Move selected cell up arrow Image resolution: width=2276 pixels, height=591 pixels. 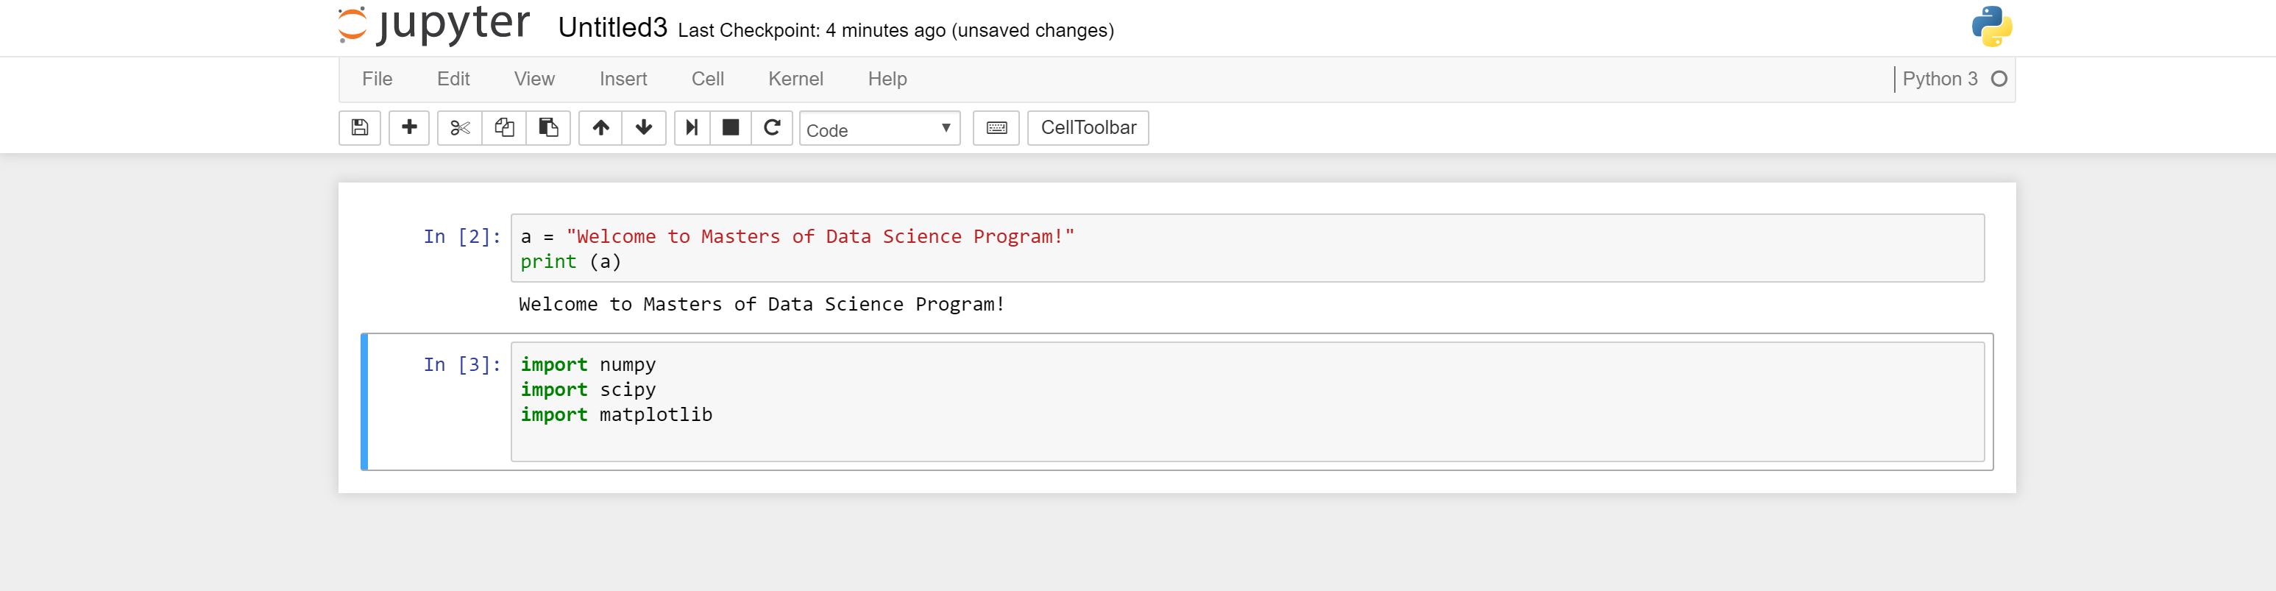coord(600,128)
